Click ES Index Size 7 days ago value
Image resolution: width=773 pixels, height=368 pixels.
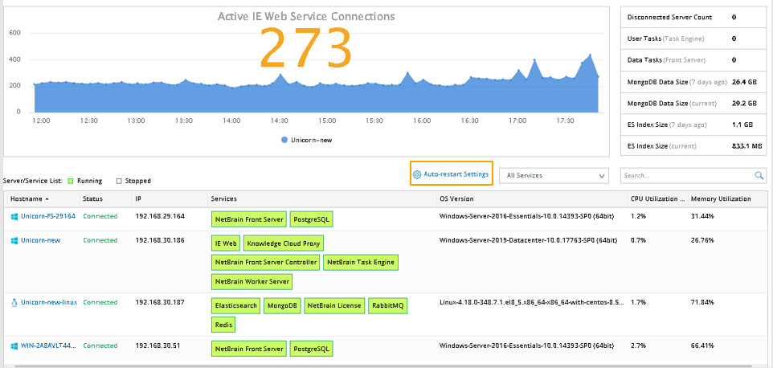coord(742,125)
